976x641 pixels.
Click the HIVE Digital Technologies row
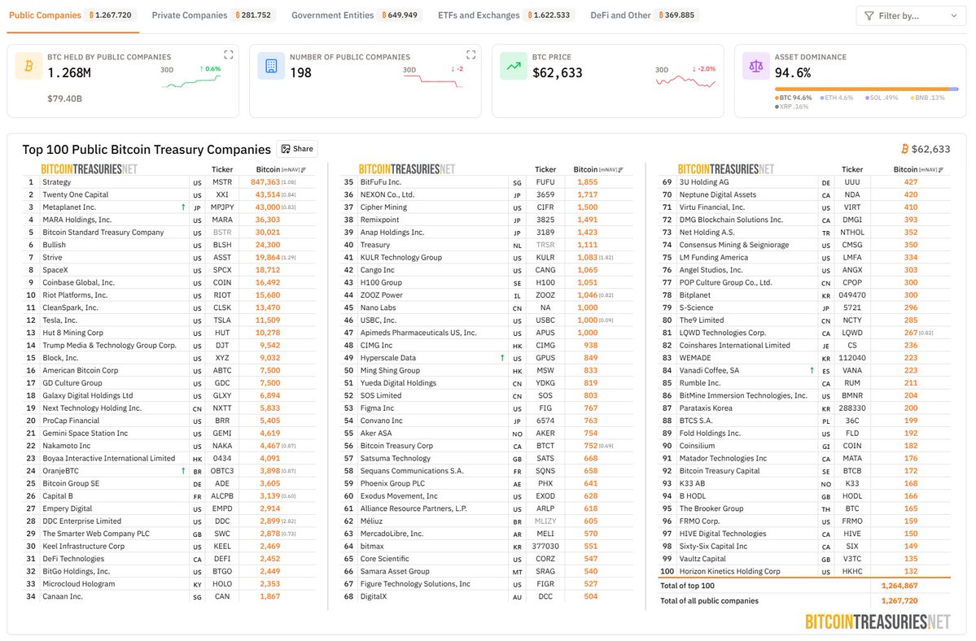click(805, 534)
